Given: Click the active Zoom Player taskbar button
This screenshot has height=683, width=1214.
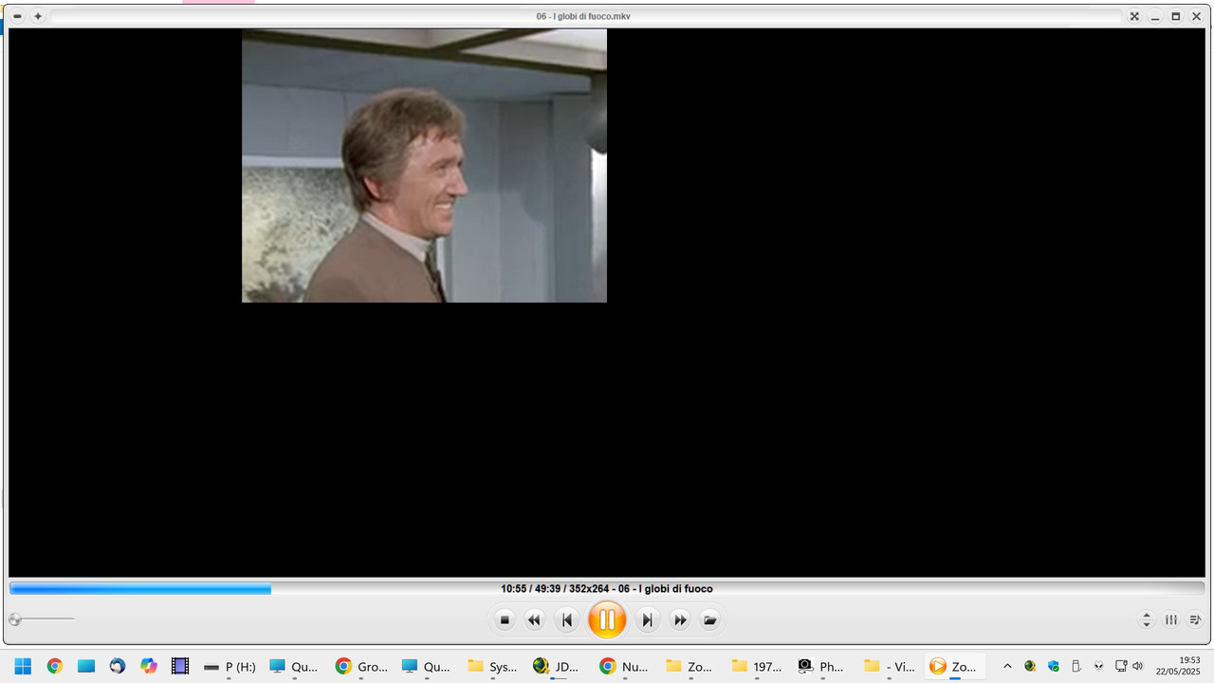Looking at the screenshot, I should (954, 667).
